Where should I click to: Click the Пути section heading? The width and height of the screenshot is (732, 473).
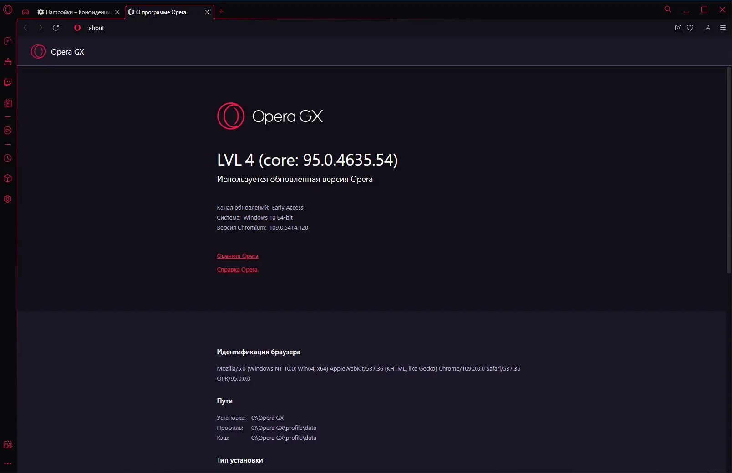click(x=225, y=401)
